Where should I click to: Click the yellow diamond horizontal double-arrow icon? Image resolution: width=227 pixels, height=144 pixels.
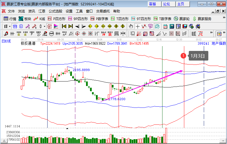103,26
